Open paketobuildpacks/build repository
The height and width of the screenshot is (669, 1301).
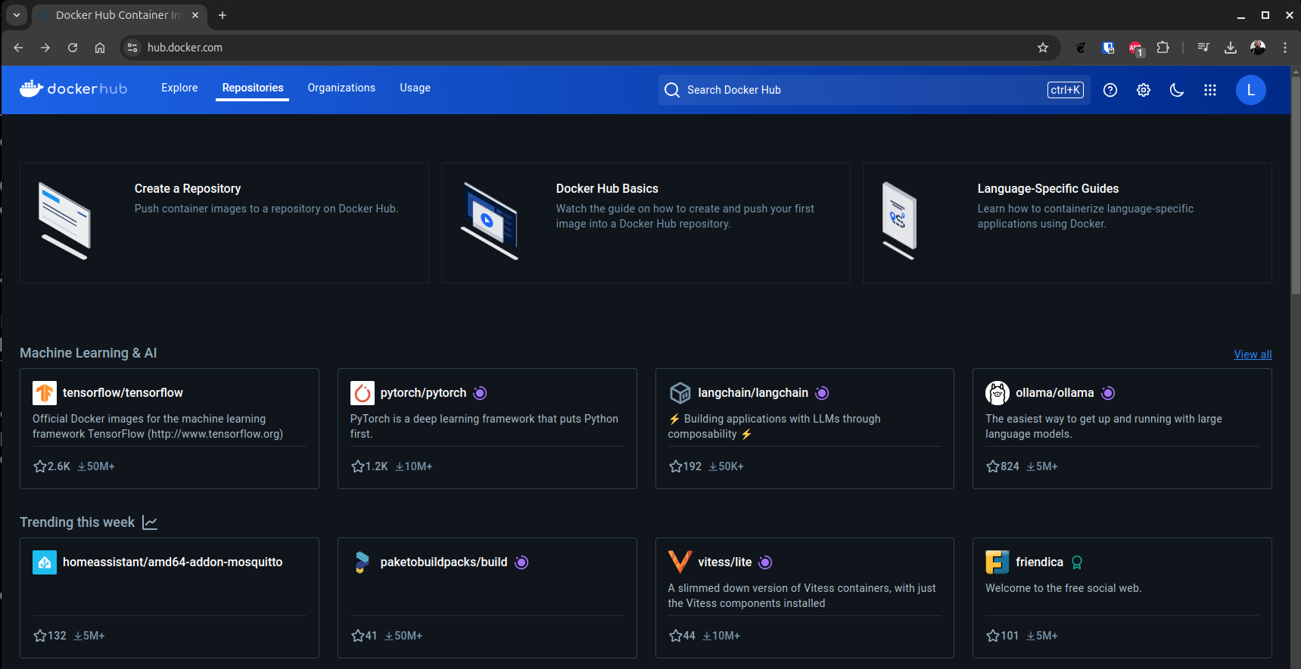point(444,562)
